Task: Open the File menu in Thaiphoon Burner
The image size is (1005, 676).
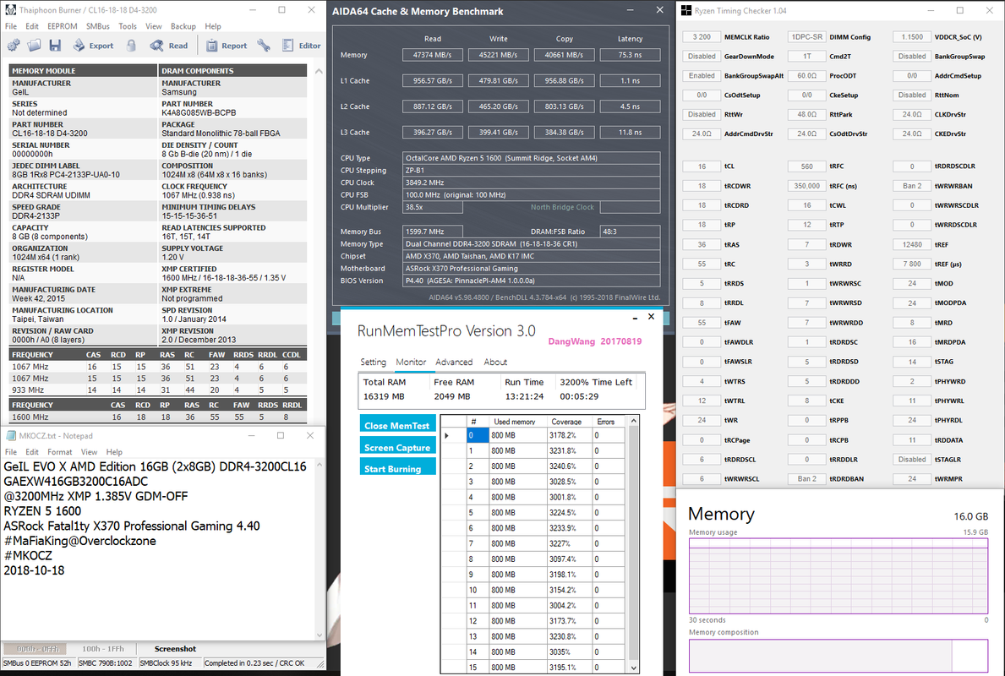Action: click(11, 26)
